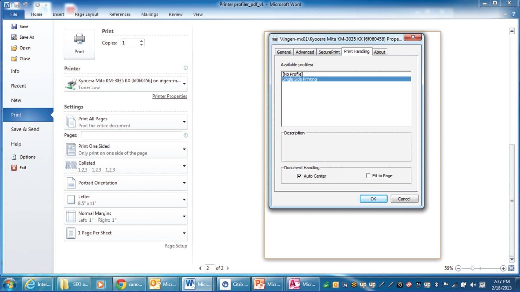Open SEO folder window from taskbar
The image size is (520, 292).
coord(74,284)
